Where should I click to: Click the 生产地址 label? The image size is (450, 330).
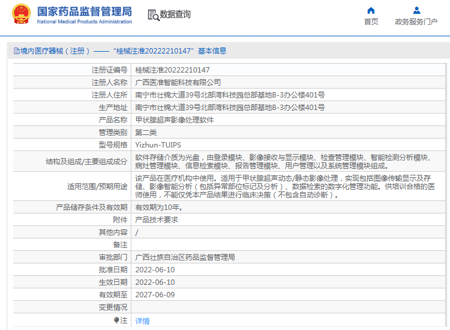pos(113,108)
